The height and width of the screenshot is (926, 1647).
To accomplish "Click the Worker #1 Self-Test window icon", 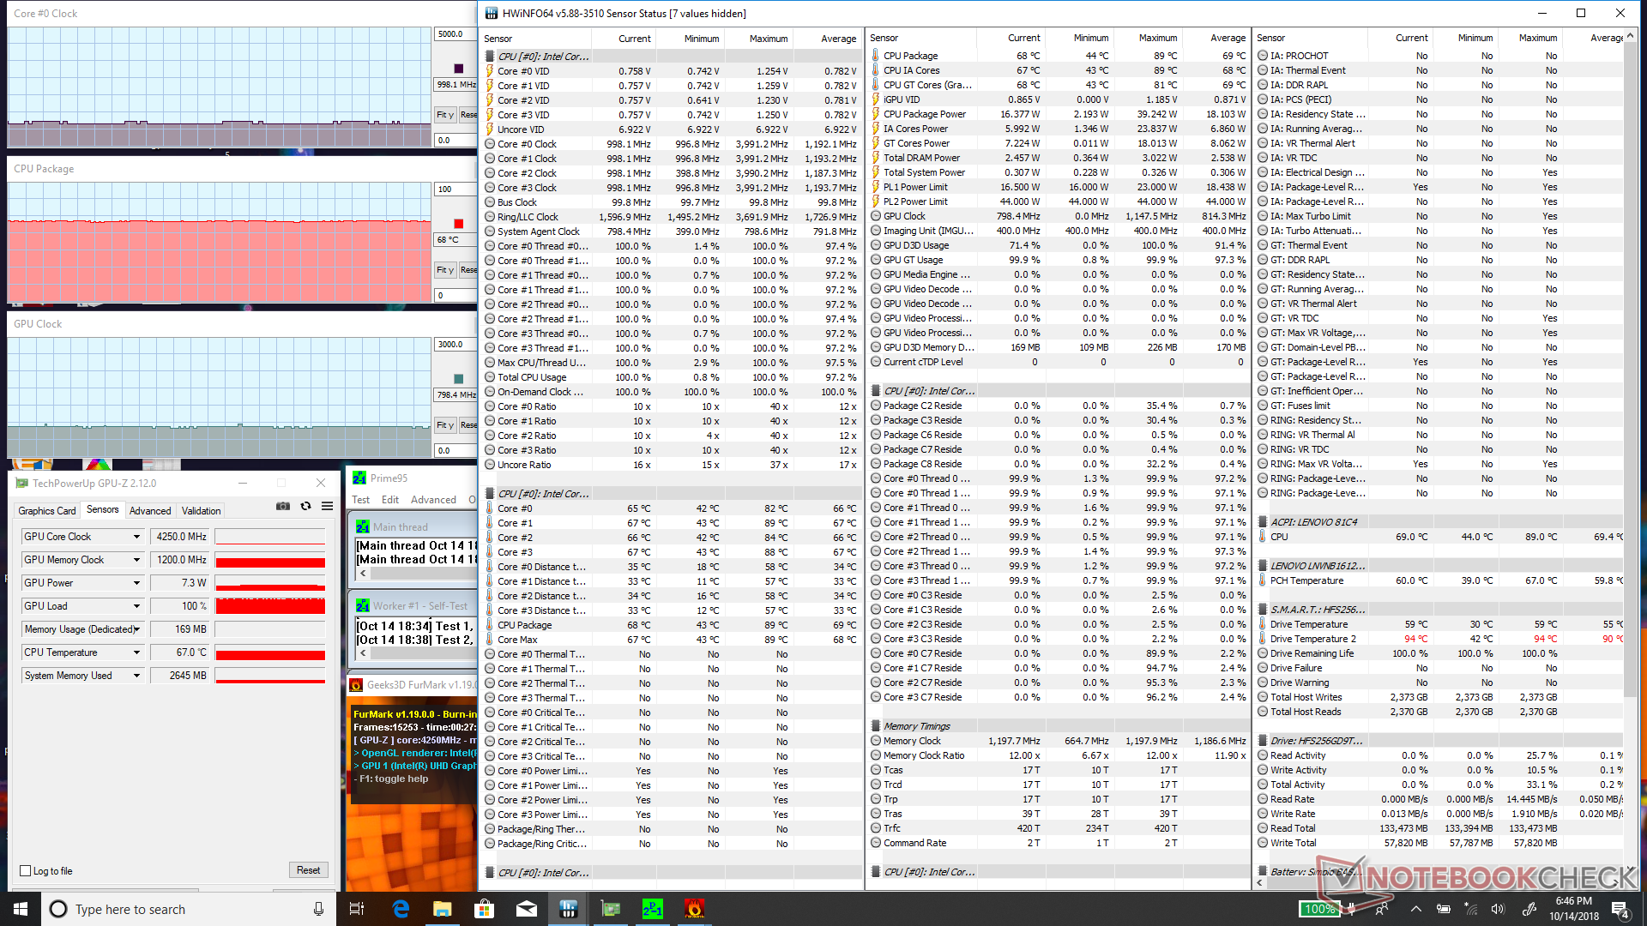I will point(363,606).
